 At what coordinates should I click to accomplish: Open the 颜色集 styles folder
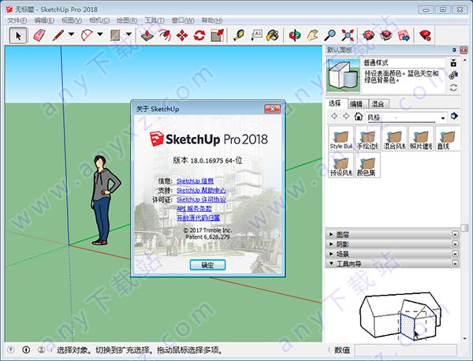367,165
